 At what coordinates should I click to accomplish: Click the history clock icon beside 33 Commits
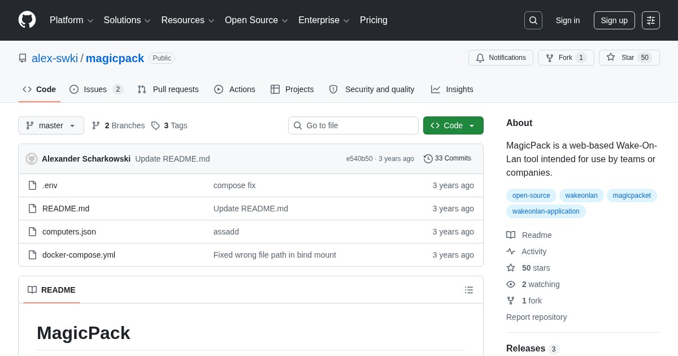(x=428, y=159)
